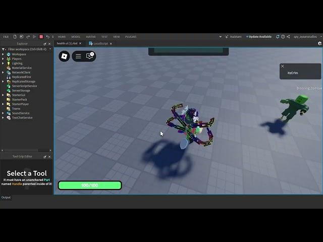Click the Help question mark icon
This screenshot has width=323, height=242.
[283, 37]
